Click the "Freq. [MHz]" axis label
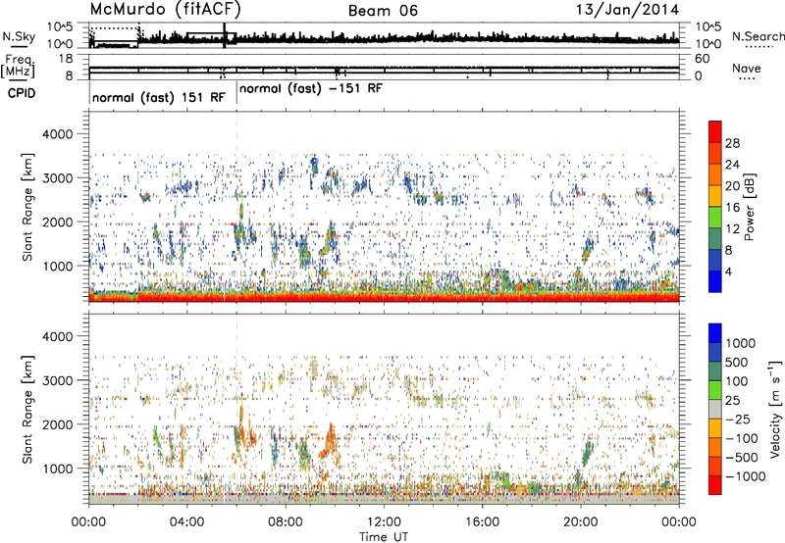785x543 pixels. coord(19,67)
